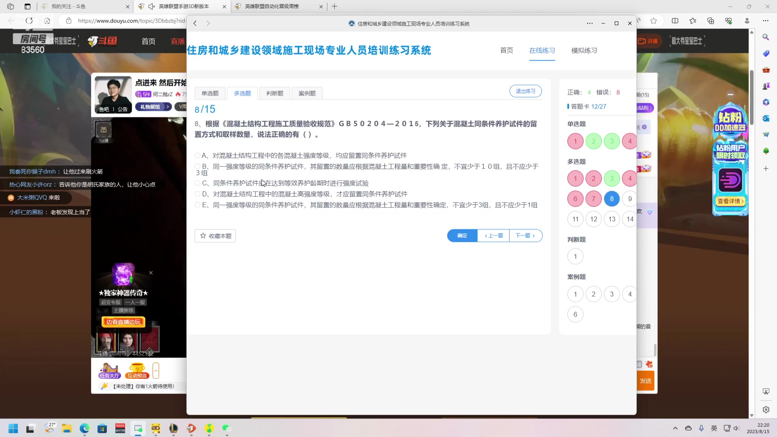
Task: Jump to 判断题 question 1 on answer card
Action: [x=575, y=256]
